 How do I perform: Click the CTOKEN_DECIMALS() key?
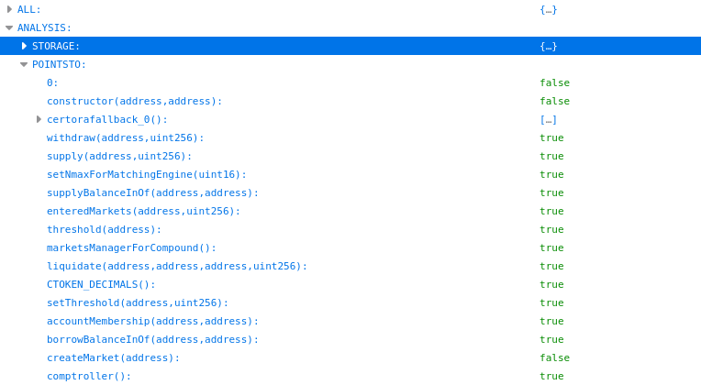(101, 284)
